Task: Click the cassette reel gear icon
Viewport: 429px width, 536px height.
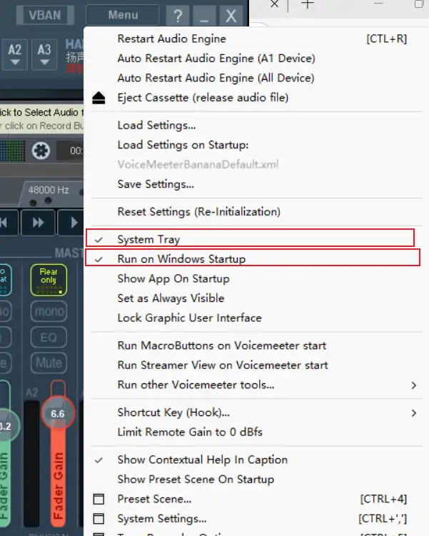Action: point(41,151)
